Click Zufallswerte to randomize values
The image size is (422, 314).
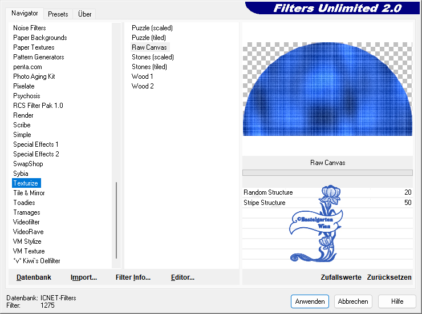pyautogui.click(x=341, y=277)
